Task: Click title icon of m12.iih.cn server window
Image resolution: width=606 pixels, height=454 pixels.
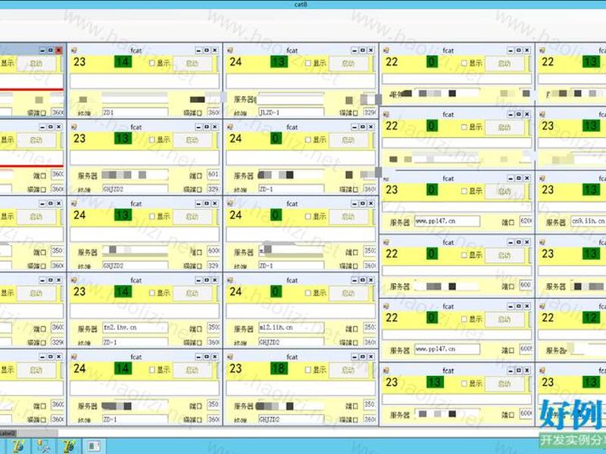Action: pyautogui.click(x=230, y=280)
